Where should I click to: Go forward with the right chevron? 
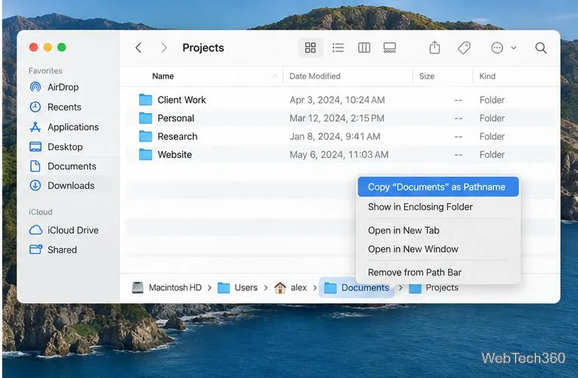[x=164, y=48]
